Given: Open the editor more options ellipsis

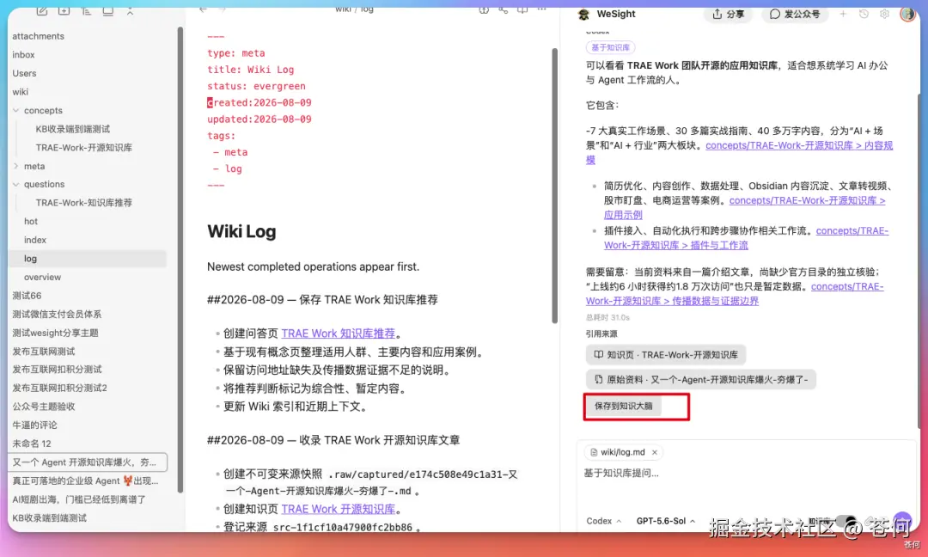Looking at the screenshot, I should pos(541,9).
